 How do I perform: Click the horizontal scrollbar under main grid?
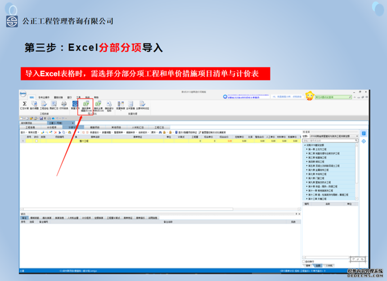pyautogui.click(x=128, y=209)
